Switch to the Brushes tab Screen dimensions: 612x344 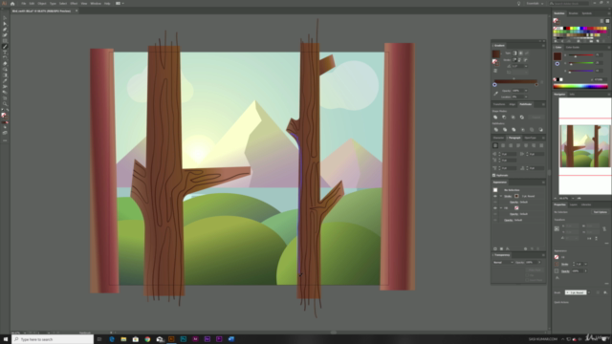573,13
